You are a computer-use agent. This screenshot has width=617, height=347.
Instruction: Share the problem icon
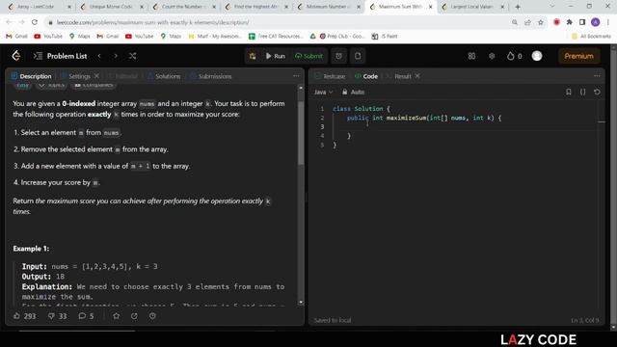(134, 316)
